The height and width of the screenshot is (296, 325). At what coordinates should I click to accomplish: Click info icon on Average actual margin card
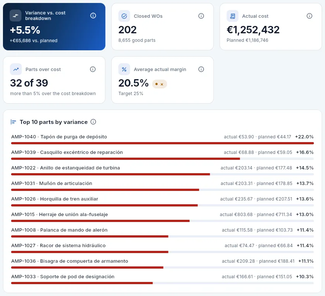tap(201, 69)
